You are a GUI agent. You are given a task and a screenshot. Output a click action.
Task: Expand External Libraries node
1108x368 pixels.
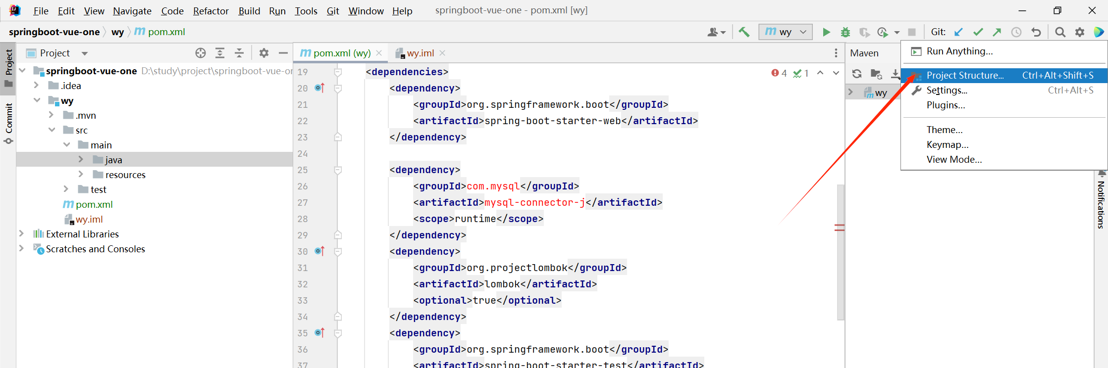point(21,234)
